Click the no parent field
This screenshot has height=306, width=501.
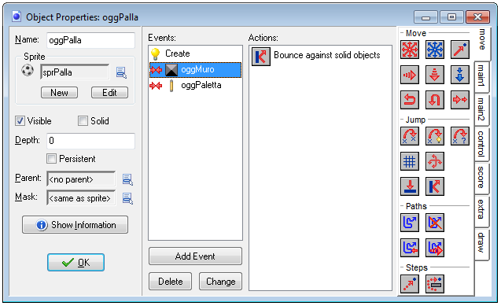(81, 179)
